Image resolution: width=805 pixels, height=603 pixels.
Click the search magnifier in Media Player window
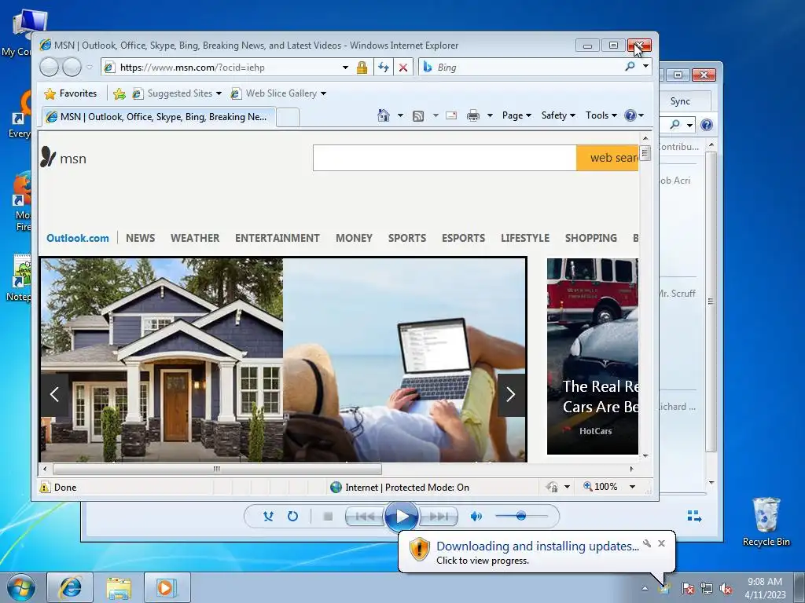[675, 124]
